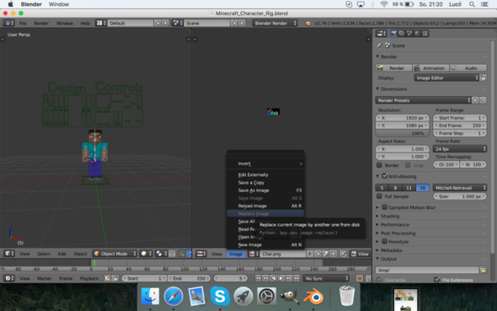Toggle the File Extensions checkbox

coord(437,279)
